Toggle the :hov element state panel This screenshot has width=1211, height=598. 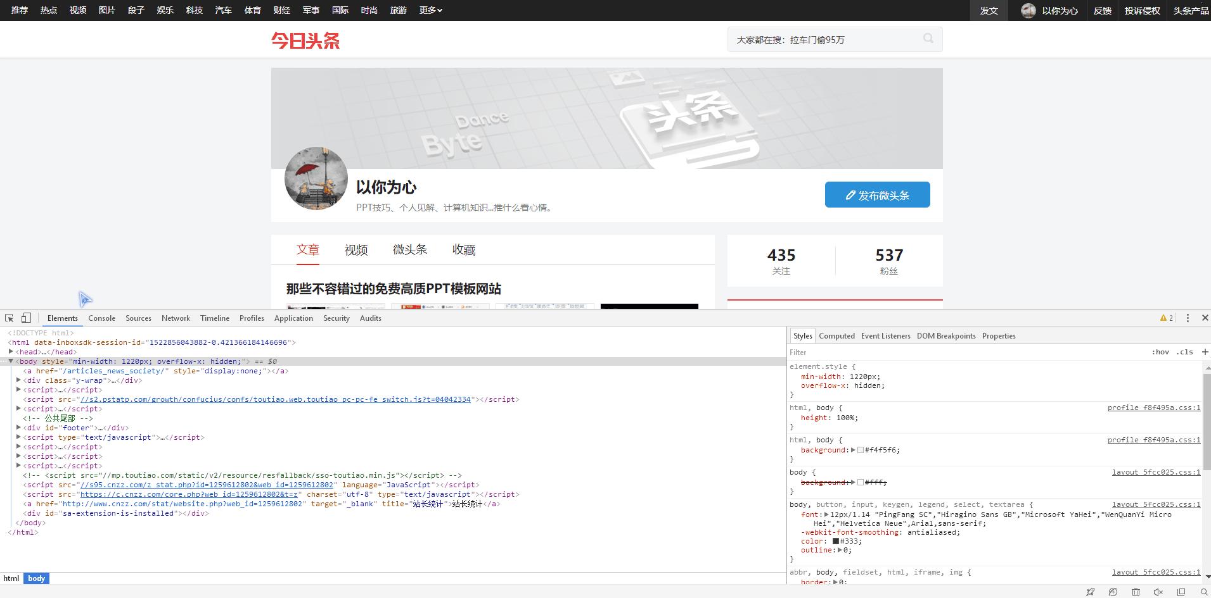coord(1160,352)
